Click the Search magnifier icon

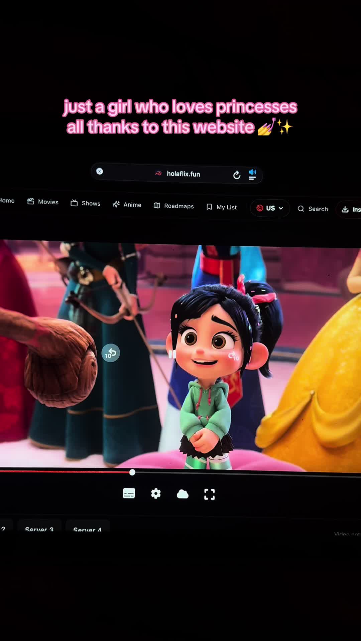301,209
